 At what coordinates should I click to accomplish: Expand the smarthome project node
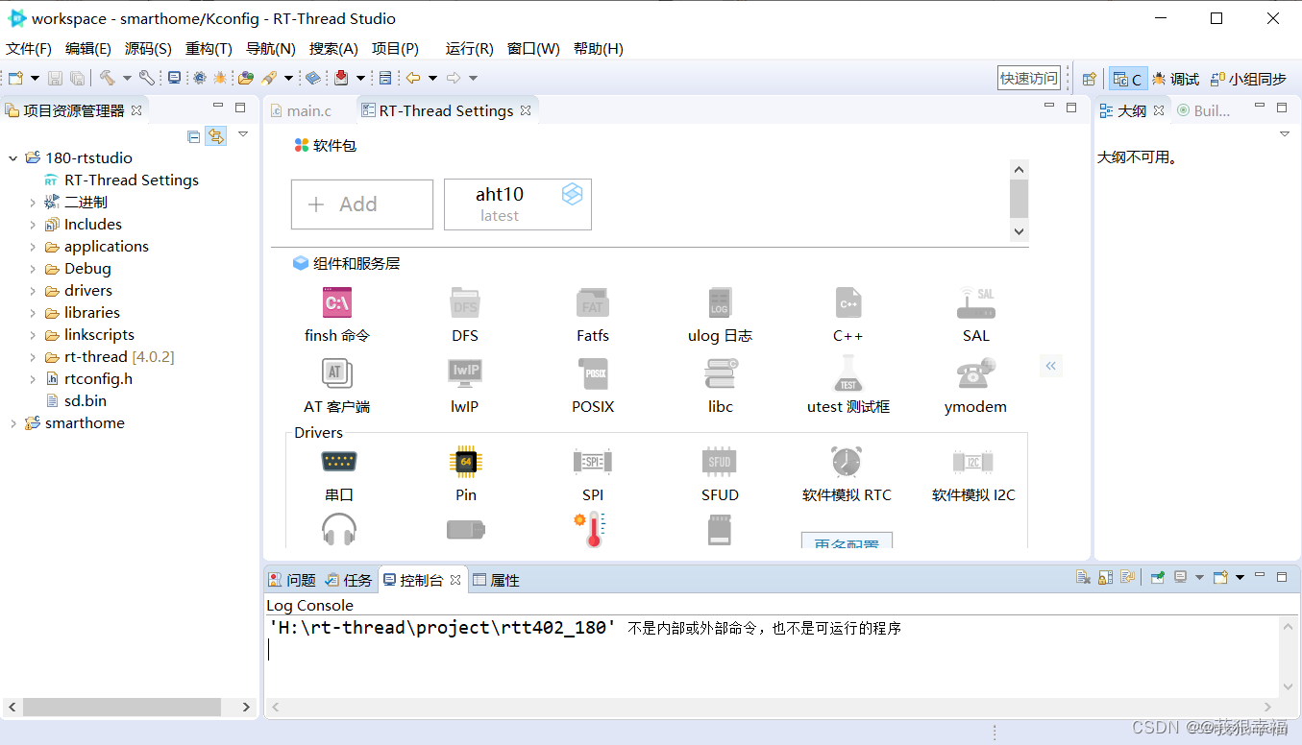click(13, 423)
